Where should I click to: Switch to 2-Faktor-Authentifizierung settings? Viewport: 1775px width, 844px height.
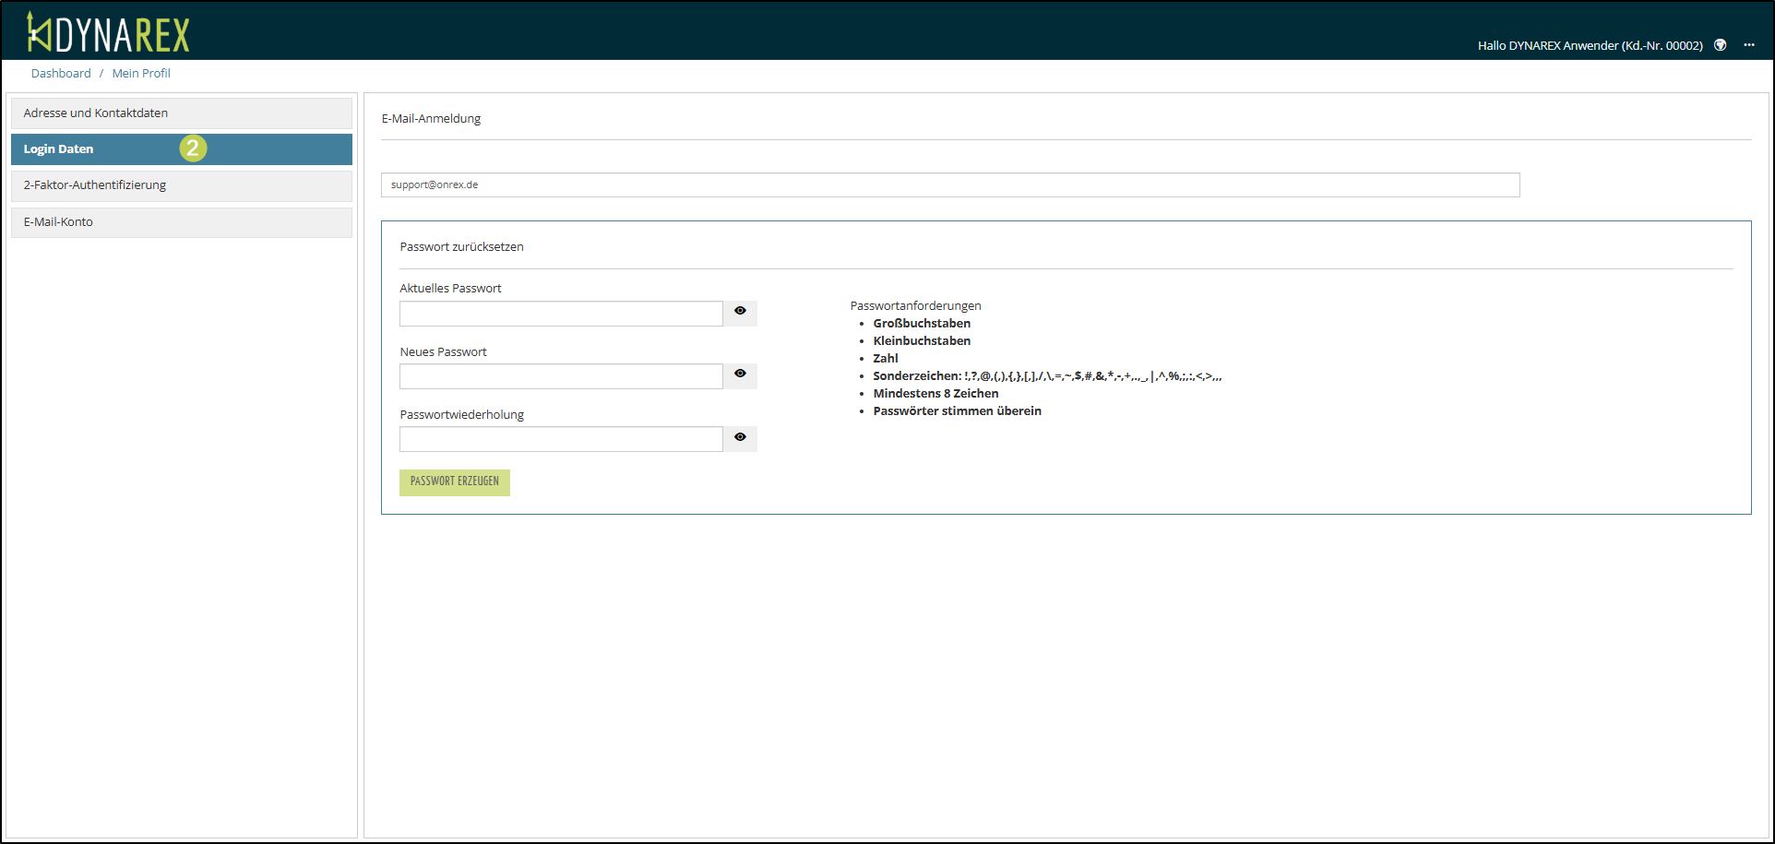click(x=182, y=185)
